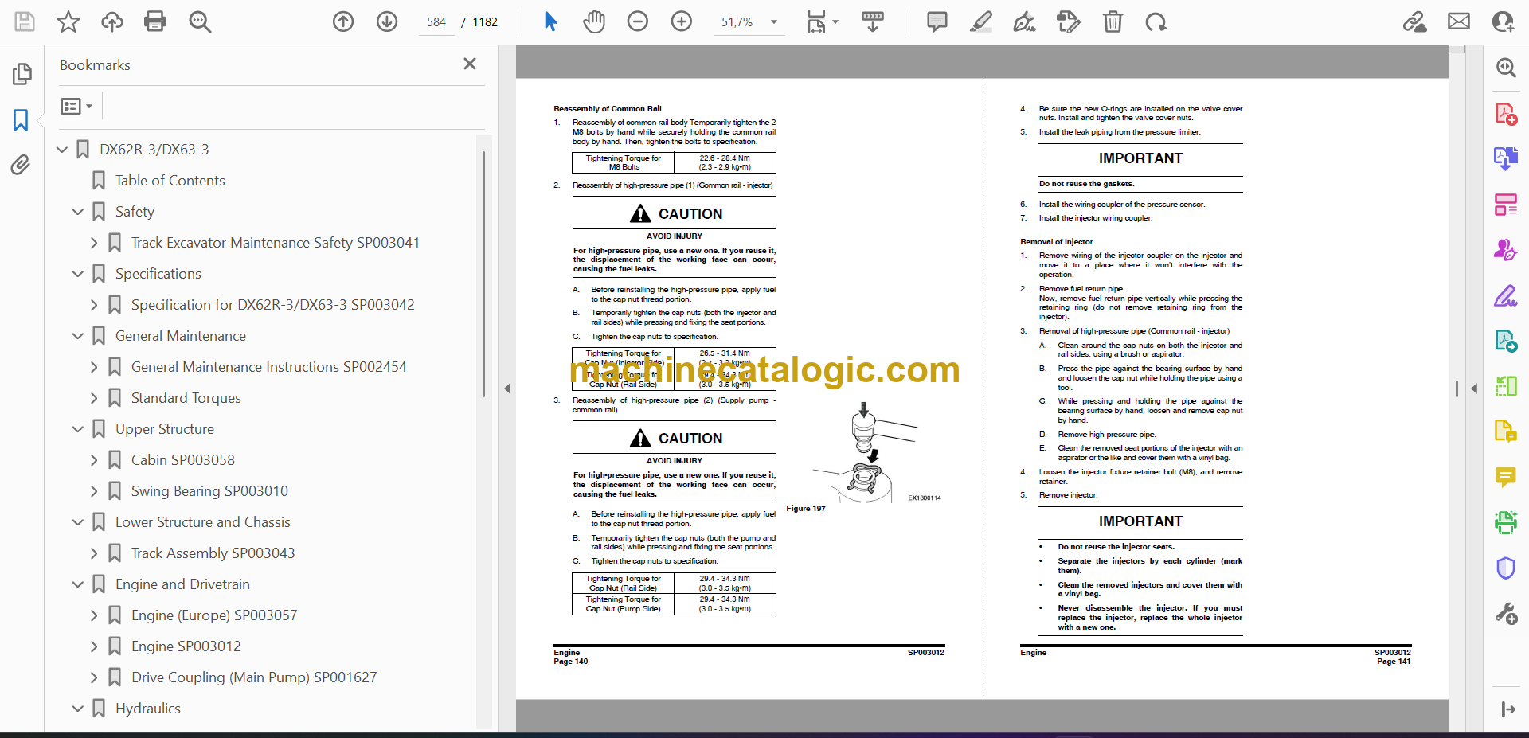Open the account sign-in icon
The image size is (1529, 738).
(x=1503, y=21)
